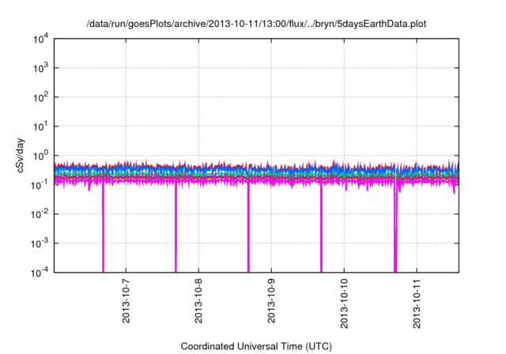Select the 10^4 y-axis label

[x=41, y=40]
